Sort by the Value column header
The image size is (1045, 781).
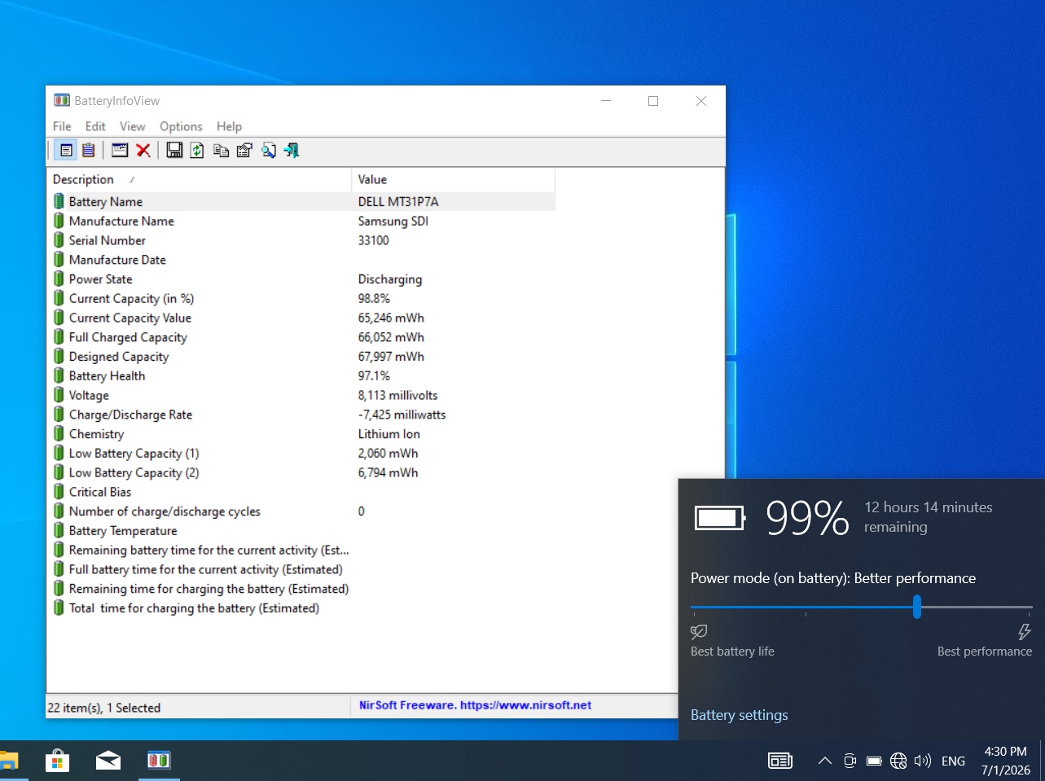coord(453,179)
